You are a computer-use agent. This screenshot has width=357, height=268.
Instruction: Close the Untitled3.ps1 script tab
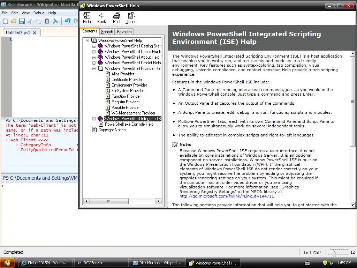[x=35, y=33]
